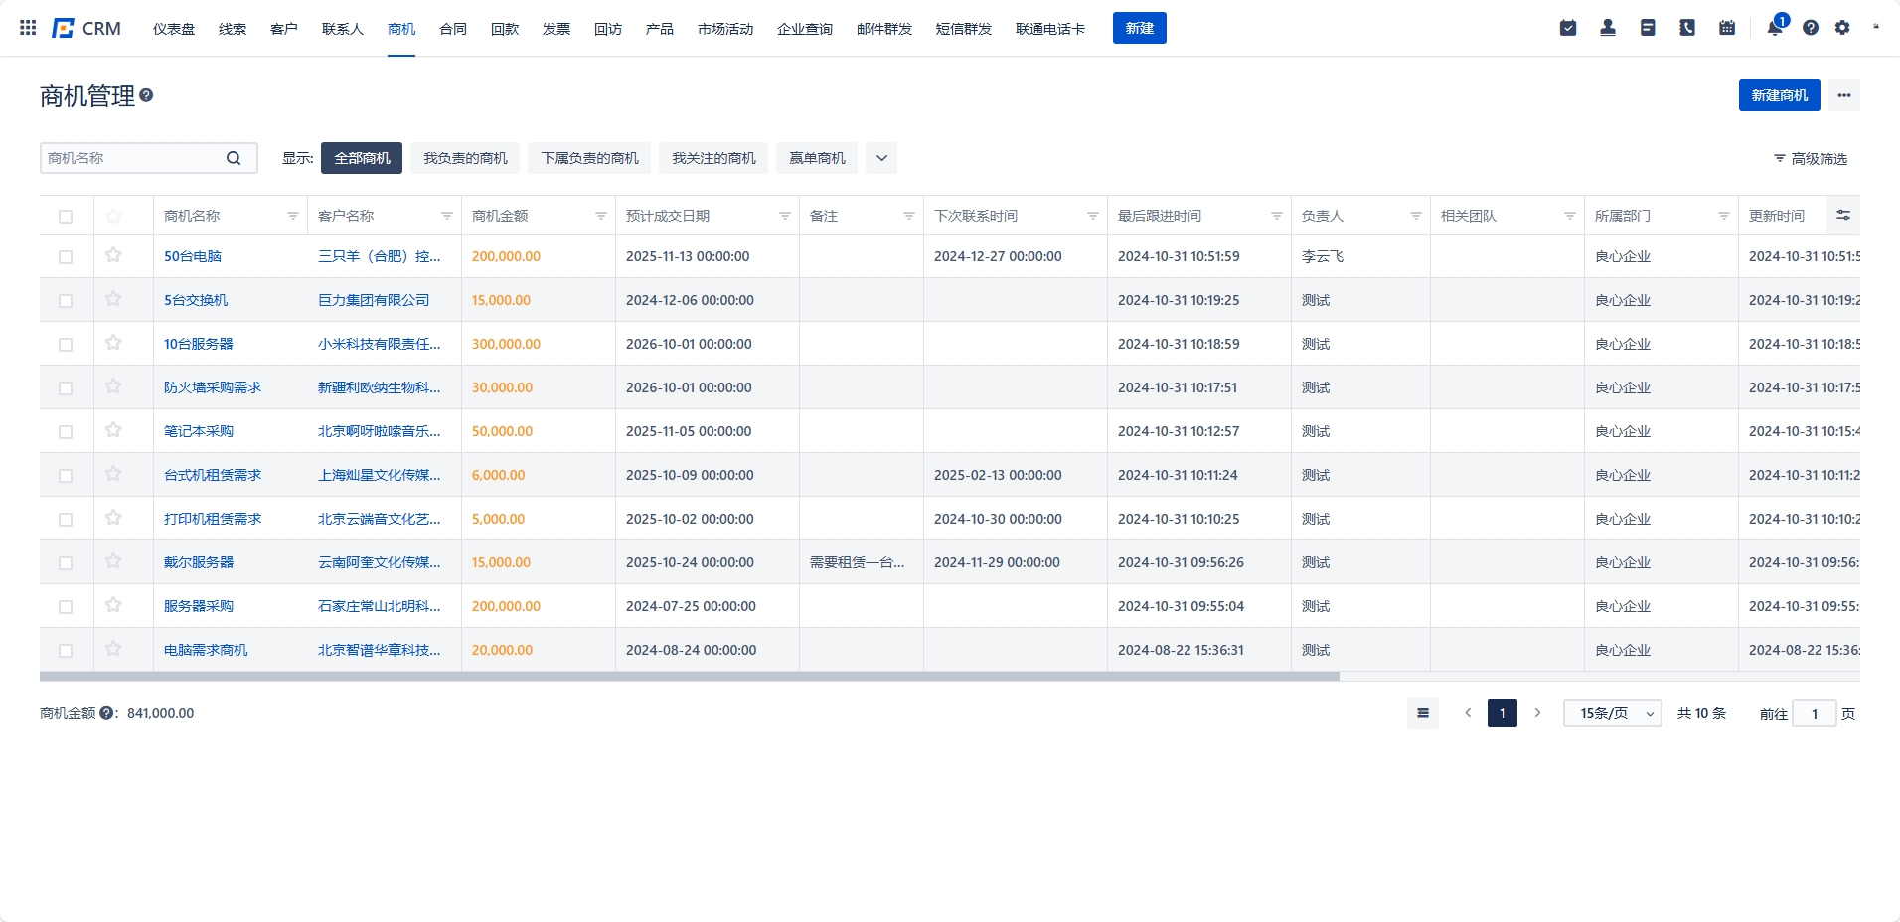Switch to 仪表盘 nav tab
The height and width of the screenshot is (922, 1900).
(174, 29)
